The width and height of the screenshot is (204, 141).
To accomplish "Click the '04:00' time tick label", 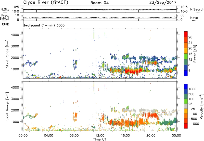I will point(49,136).
